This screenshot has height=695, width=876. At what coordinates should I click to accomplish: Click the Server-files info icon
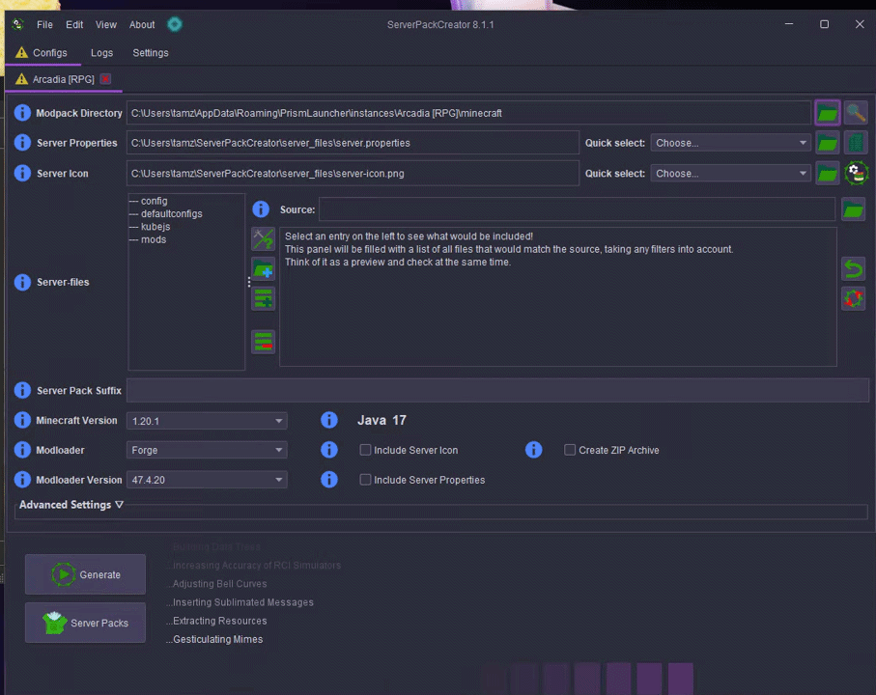[x=22, y=282]
